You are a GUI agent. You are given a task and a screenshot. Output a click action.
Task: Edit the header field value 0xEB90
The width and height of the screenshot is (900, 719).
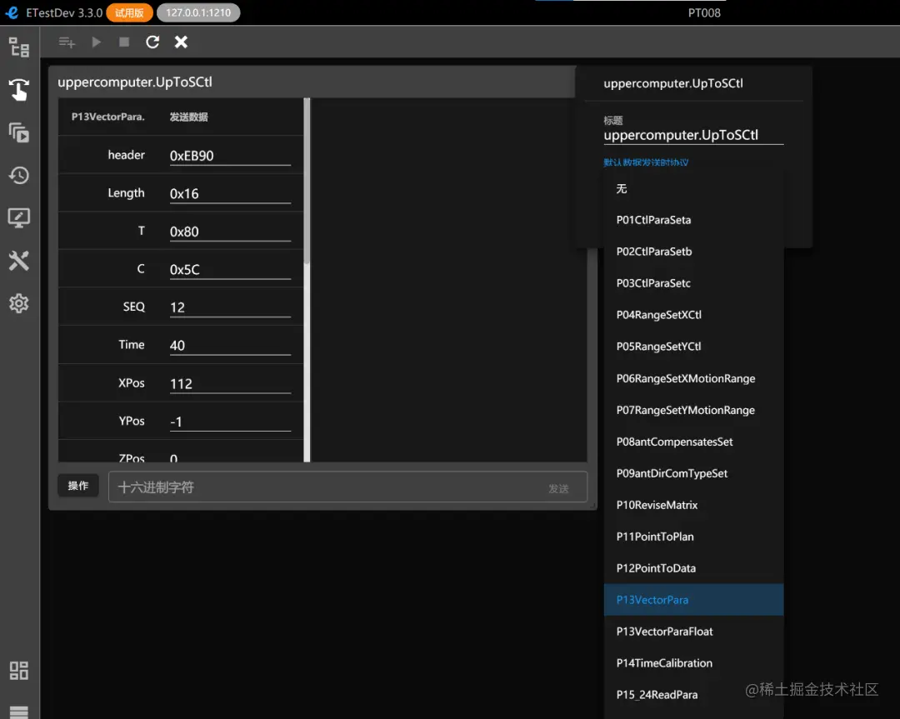[230, 156]
